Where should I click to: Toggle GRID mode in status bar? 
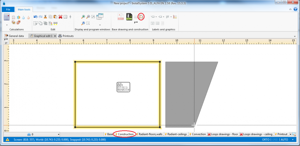274,140
